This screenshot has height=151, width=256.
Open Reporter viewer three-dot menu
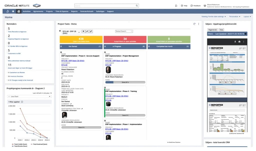(243, 42)
